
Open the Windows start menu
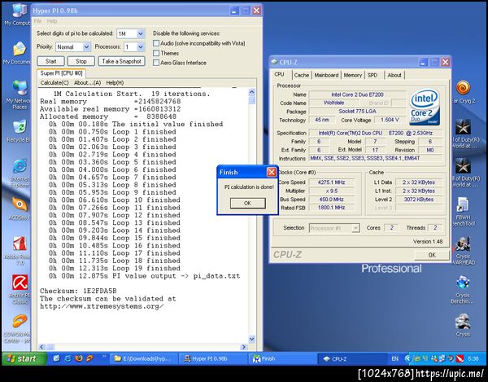[22, 358]
